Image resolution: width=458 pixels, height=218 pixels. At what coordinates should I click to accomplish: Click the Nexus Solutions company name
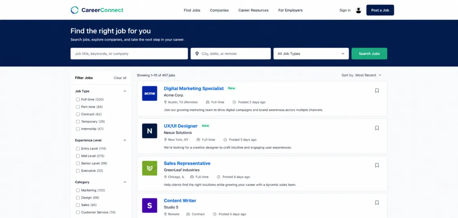click(x=178, y=132)
